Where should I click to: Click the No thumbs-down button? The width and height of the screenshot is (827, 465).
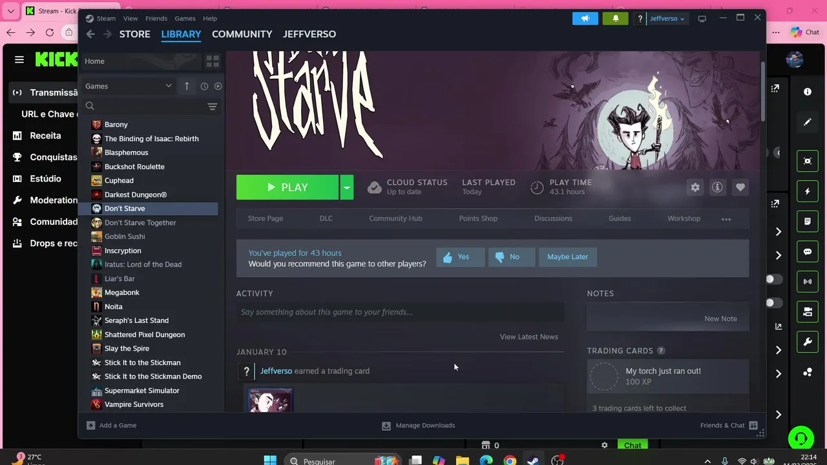coord(511,257)
